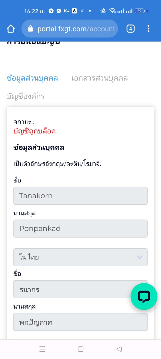Tap the browser home icon
Viewport: 161px width, 359px height.
[x=11, y=29]
